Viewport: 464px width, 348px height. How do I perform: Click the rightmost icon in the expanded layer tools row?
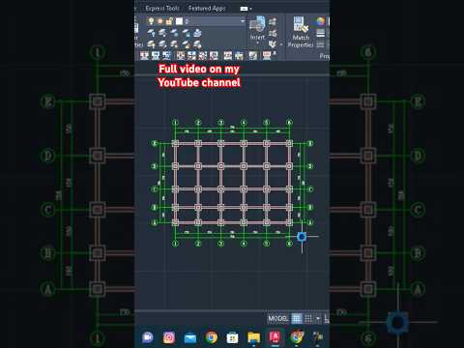click(267, 55)
